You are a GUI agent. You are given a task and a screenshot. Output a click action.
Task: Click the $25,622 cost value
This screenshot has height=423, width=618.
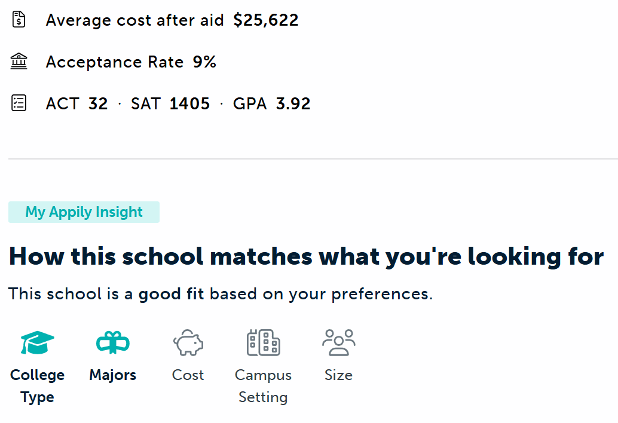tap(266, 20)
